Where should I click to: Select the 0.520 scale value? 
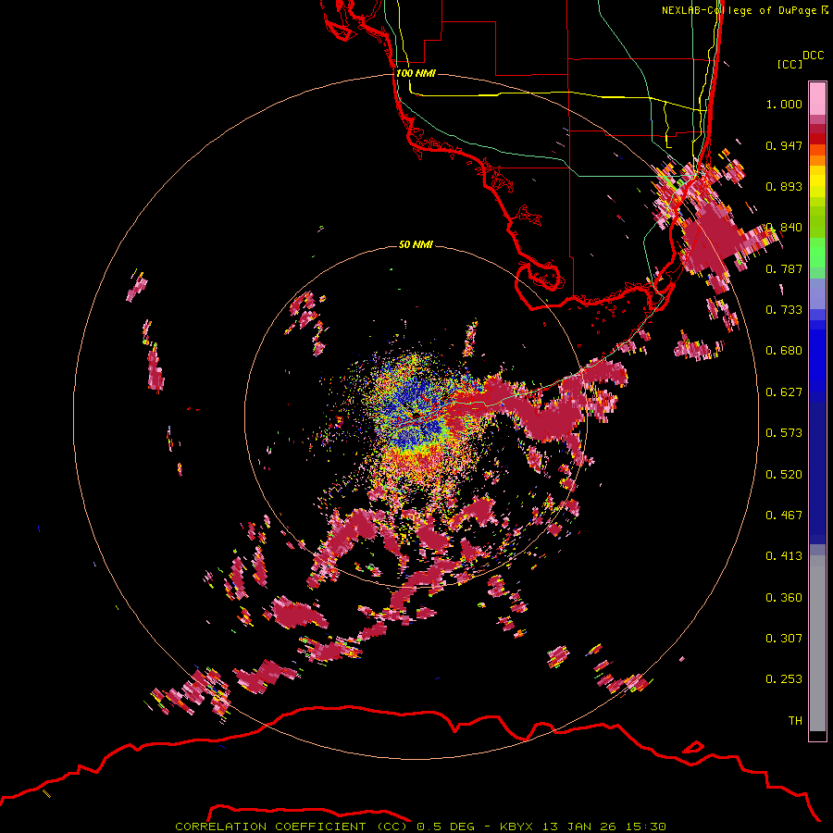pyautogui.click(x=784, y=475)
